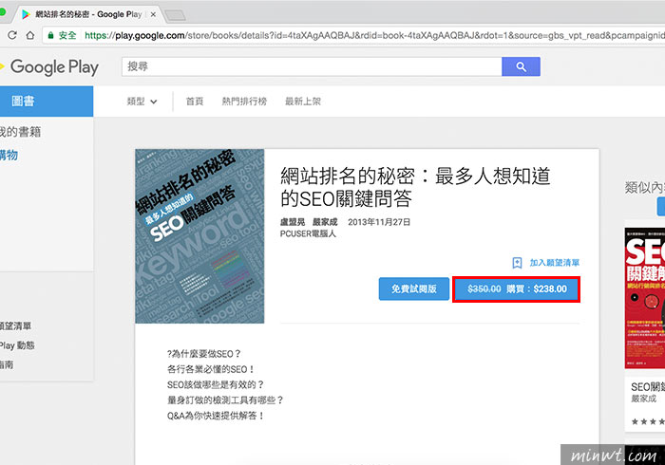Open 購物 in the sidebar

pyautogui.click(x=9, y=155)
